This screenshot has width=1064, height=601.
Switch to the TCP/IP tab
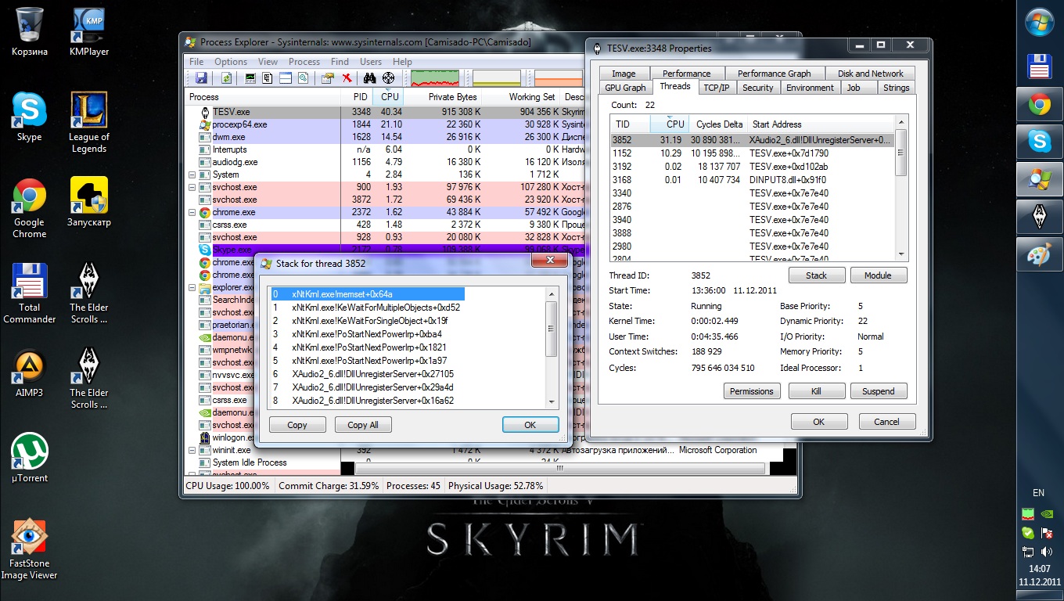[x=716, y=88]
